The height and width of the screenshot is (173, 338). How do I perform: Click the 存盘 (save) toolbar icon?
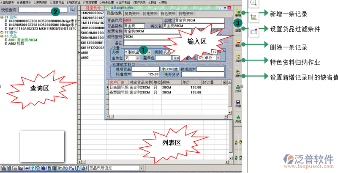click(x=238, y=104)
